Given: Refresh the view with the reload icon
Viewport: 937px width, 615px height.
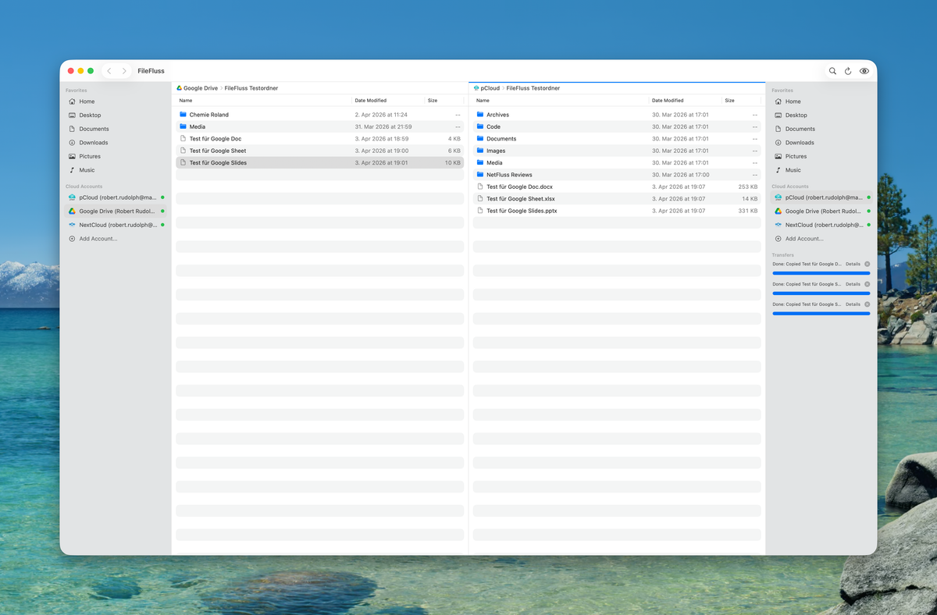Looking at the screenshot, I should (x=848, y=70).
